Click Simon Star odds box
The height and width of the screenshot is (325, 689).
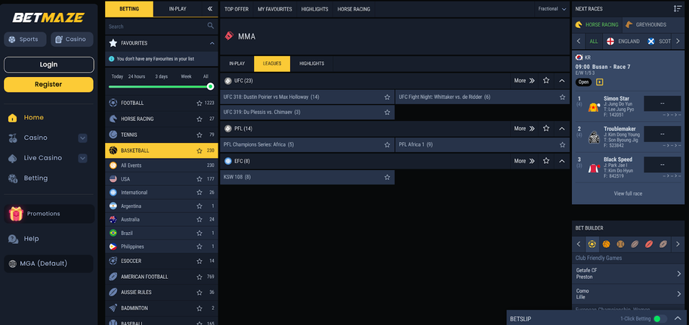tap(663, 104)
